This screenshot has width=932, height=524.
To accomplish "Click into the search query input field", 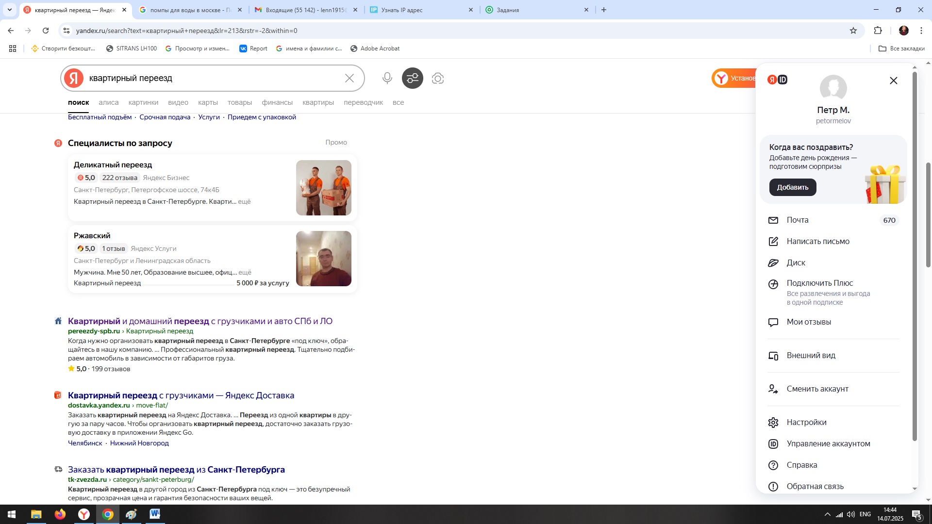I will [x=214, y=78].
